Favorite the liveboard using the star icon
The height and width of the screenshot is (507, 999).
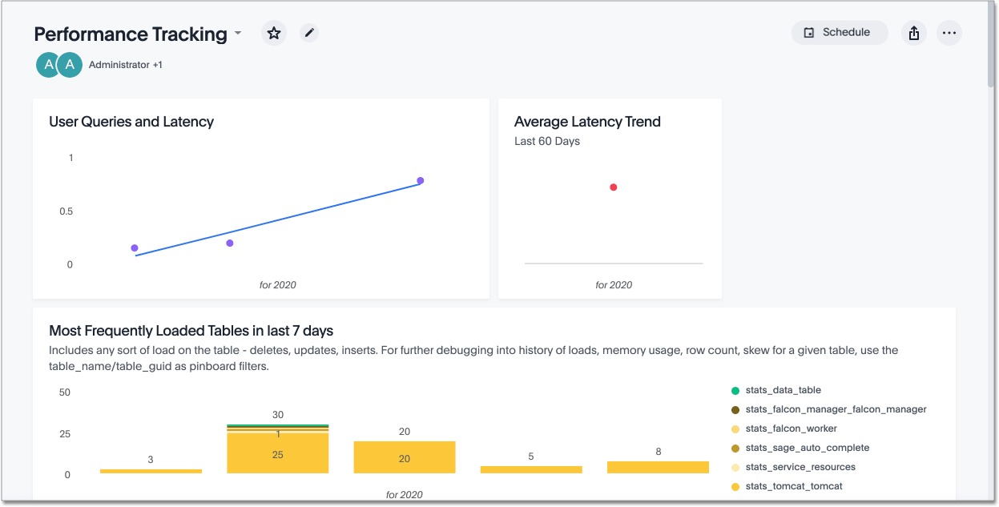(273, 33)
